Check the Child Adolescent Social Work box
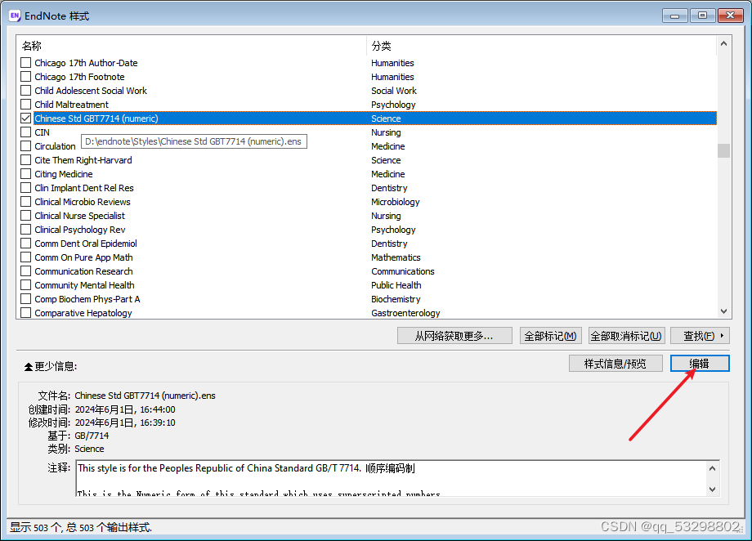The width and height of the screenshot is (752, 541). coord(26,91)
